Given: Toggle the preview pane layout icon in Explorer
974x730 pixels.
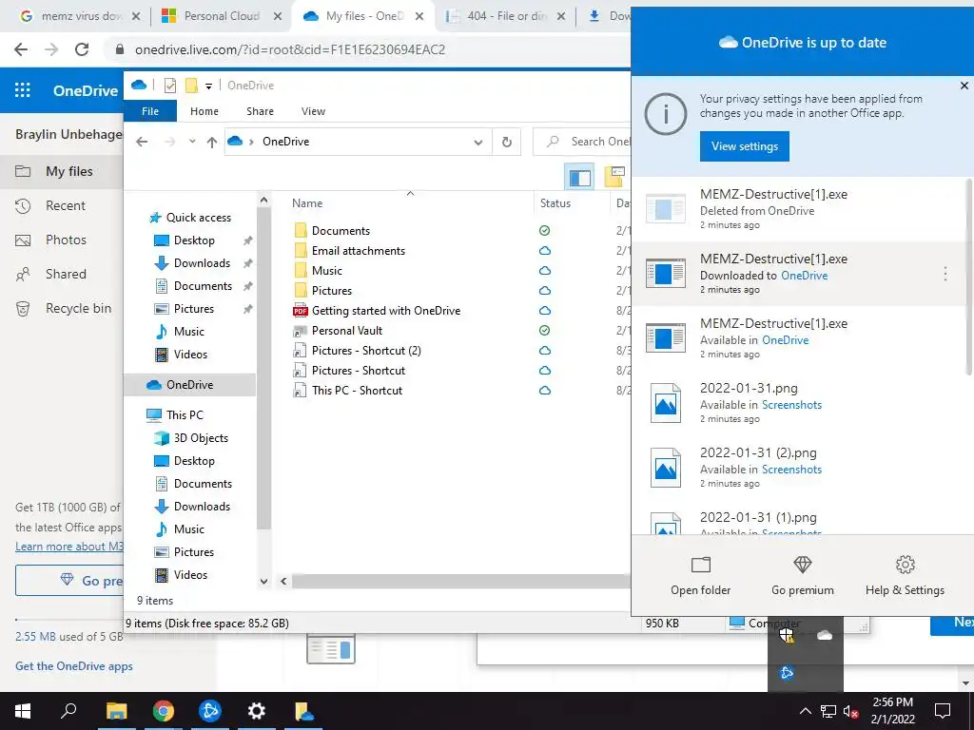Looking at the screenshot, I should click(x=579, y=178).
